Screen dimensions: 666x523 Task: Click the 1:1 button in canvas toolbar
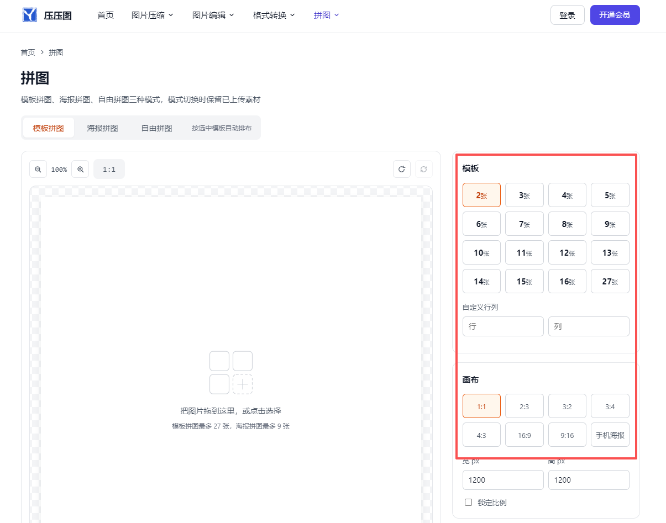tap(109, 169)
